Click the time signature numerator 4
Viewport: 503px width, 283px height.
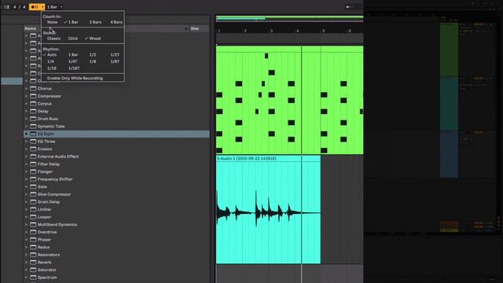(x=14, y=7)
